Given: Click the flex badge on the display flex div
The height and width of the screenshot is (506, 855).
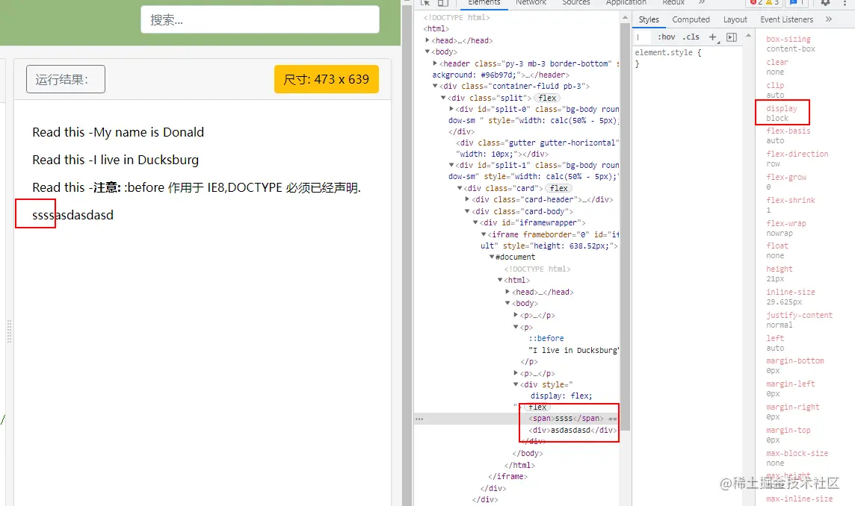Looking at the screenshot, I should [x=537, y=407].
